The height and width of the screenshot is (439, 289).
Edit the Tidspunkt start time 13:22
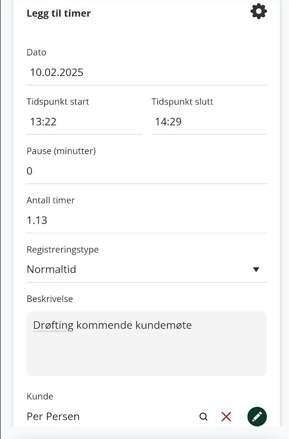coord(84,122)
